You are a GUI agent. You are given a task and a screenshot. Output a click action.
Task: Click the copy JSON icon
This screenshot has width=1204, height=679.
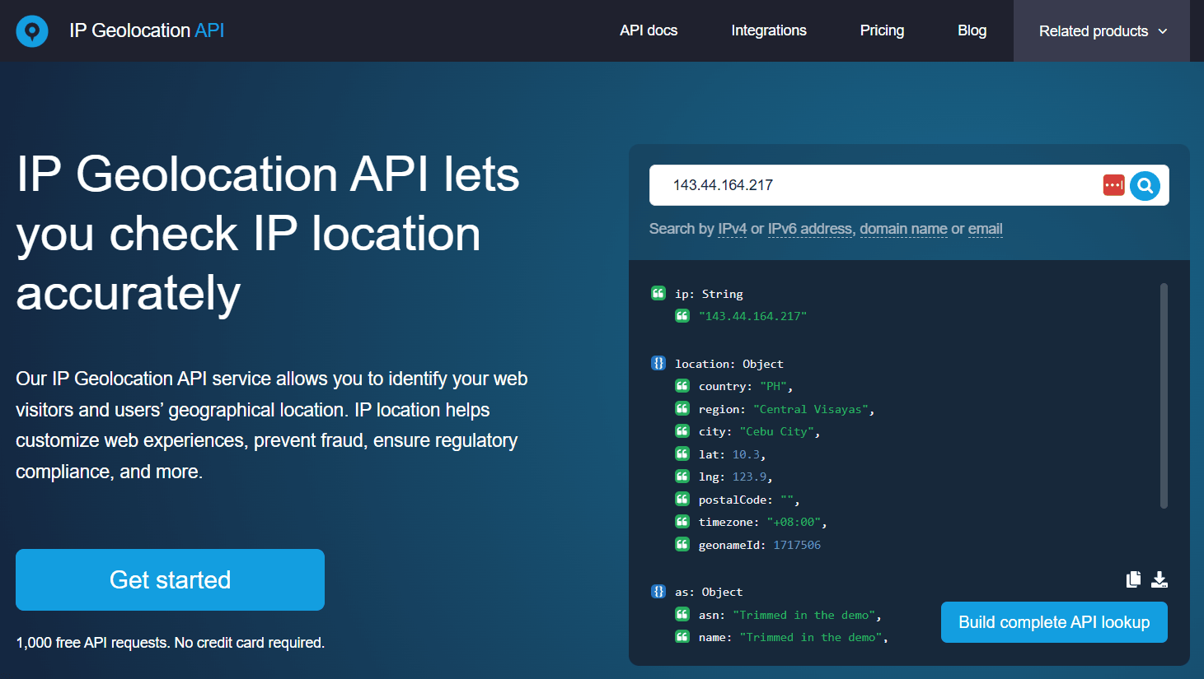[1134, 579]
